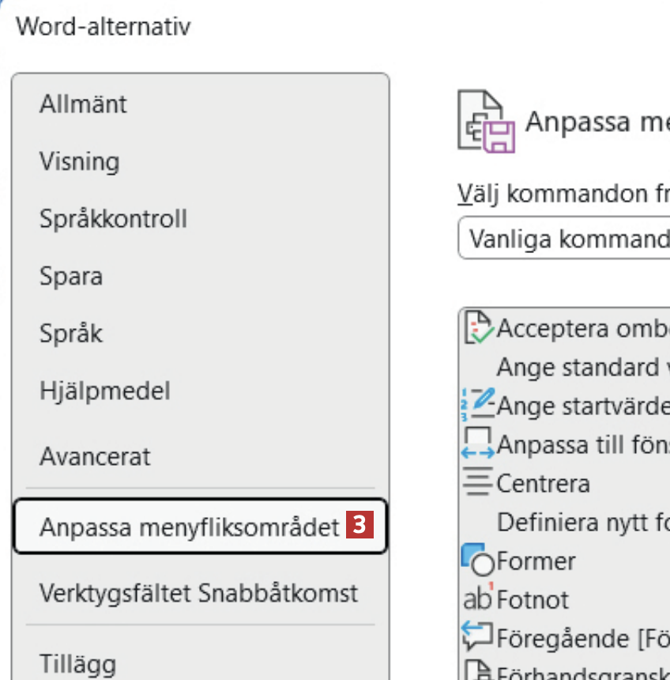Click the Anpassa menyfliksområdet header icon

click(486, 122)
